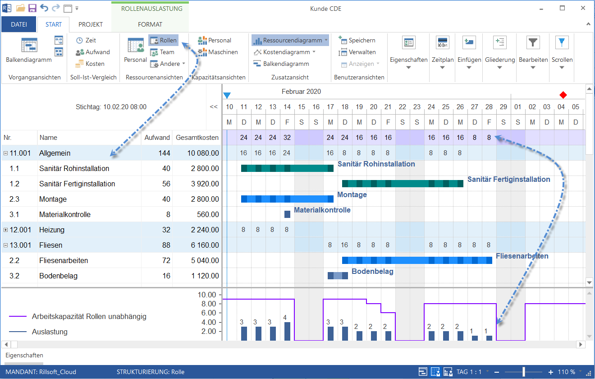This screenshot has height=379, width=595.
Task: Toggle the Team resource view
Action: 162,52
